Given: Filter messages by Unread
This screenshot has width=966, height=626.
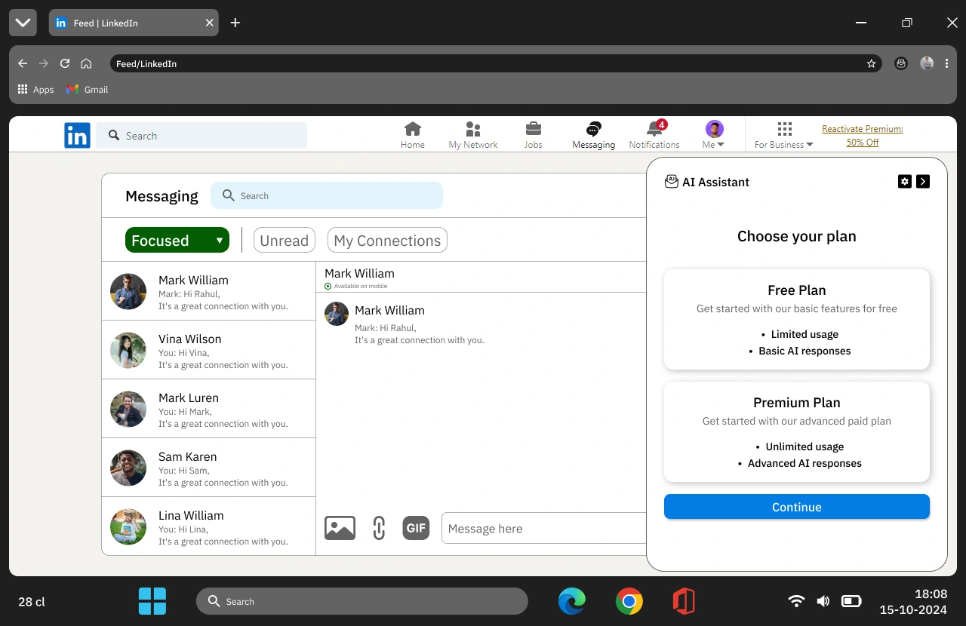Looking at the screenshot, I should click(285, 240).
